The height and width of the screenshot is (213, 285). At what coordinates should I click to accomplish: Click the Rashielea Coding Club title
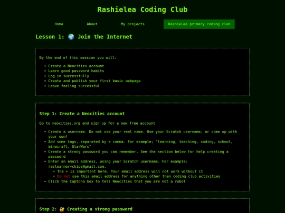142,9
